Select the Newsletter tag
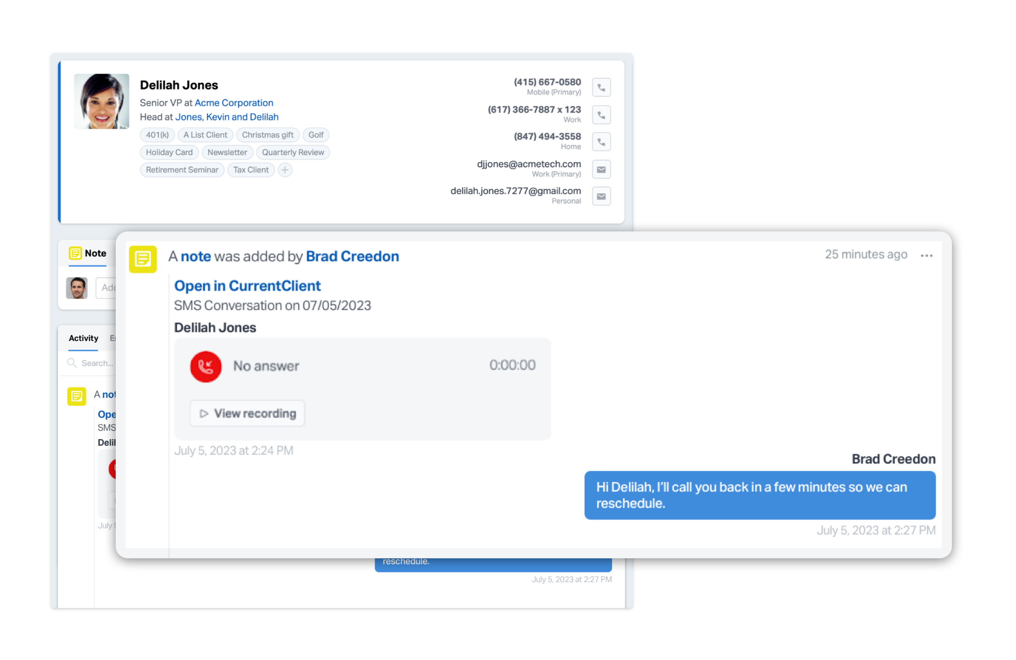 [x=227, y=152]
